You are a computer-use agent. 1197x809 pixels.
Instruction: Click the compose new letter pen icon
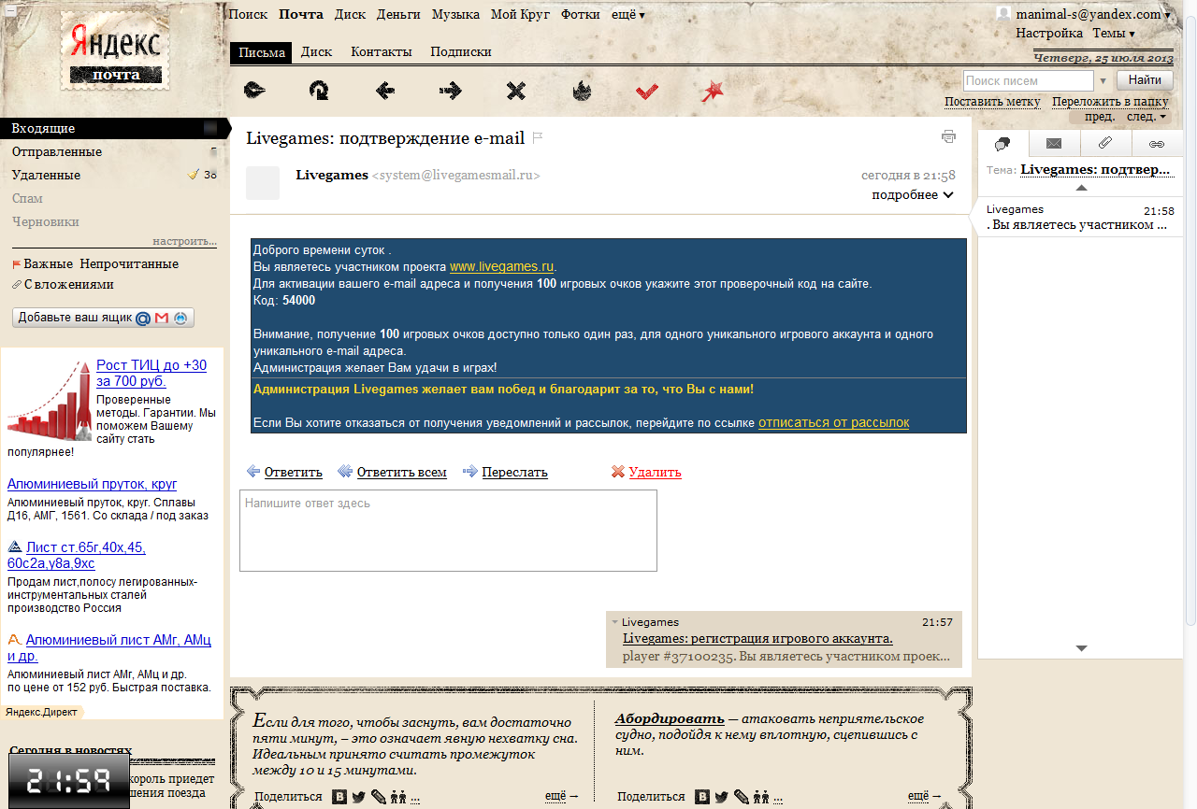pyautogui.click(x=254, y=91)
